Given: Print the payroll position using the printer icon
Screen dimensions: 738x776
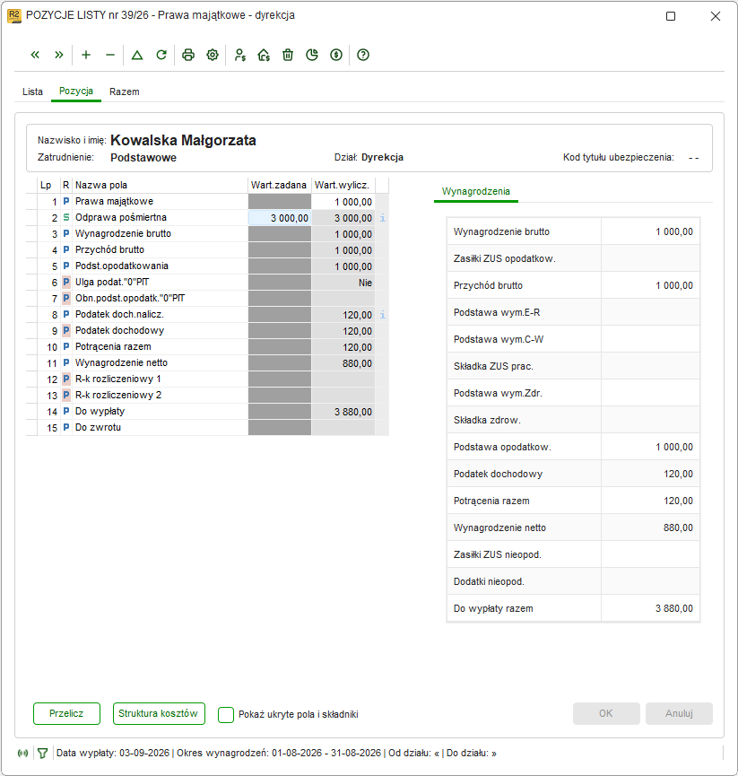Looking at the screenshot, I should pos(188,55).
